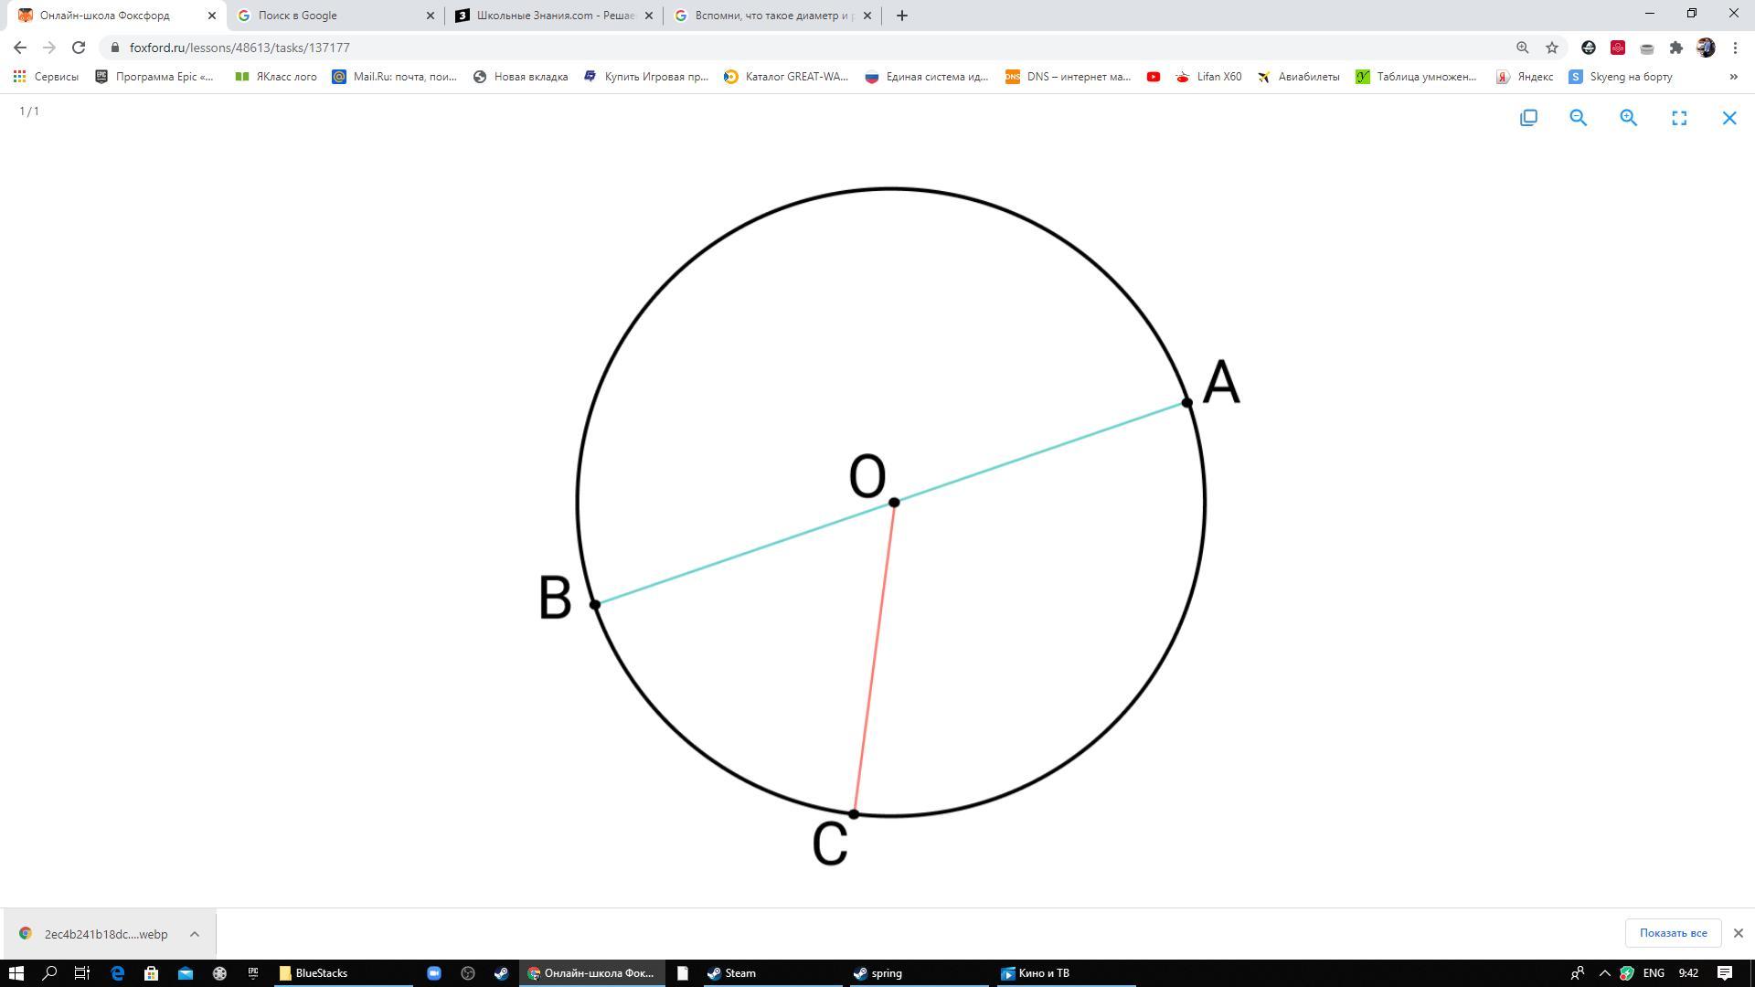Show more bookmarks with the double-chevron

1733,77
